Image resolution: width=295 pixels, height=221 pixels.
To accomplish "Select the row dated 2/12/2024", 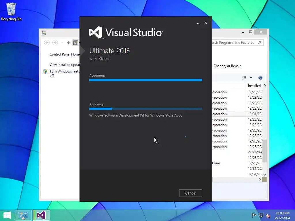I will click(x=237, y=152).
